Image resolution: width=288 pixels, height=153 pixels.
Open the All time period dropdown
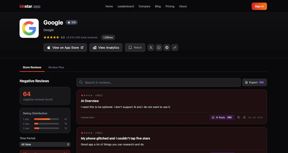coord(45,144)
